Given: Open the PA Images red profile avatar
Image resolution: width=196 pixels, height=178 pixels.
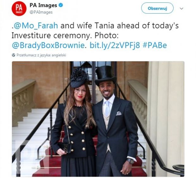Looking at the screenshot, I should (19, 9).
